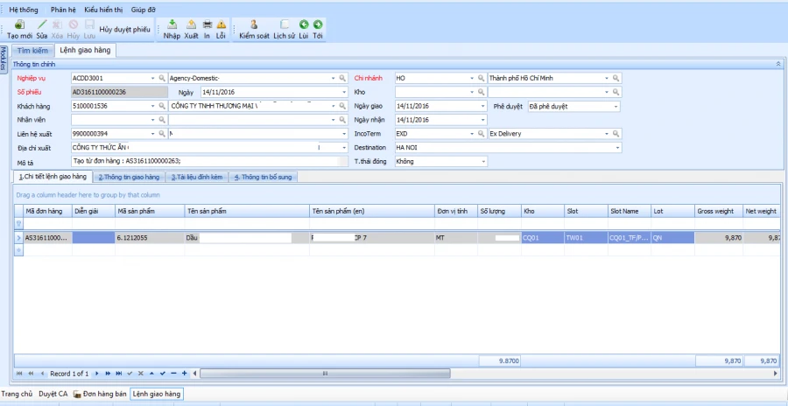Viewport: 788px width, 406px height.
Task: Open the Hệ thống menu
Action: 23,10
